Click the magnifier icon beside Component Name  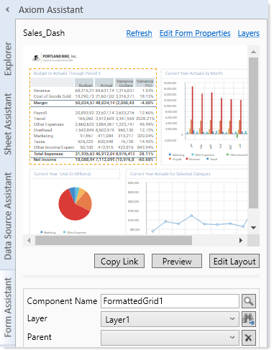(x=249, y=301)
